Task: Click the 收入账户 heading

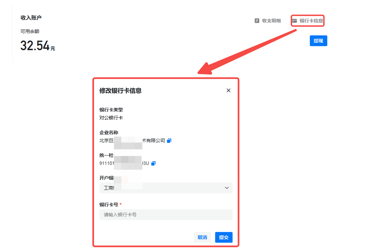Action: [x=31, y=18]
